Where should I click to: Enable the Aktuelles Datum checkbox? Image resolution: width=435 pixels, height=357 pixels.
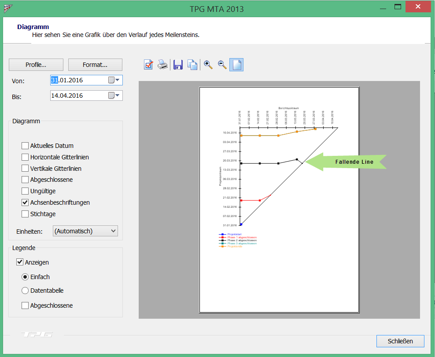[x=25, y=146]
